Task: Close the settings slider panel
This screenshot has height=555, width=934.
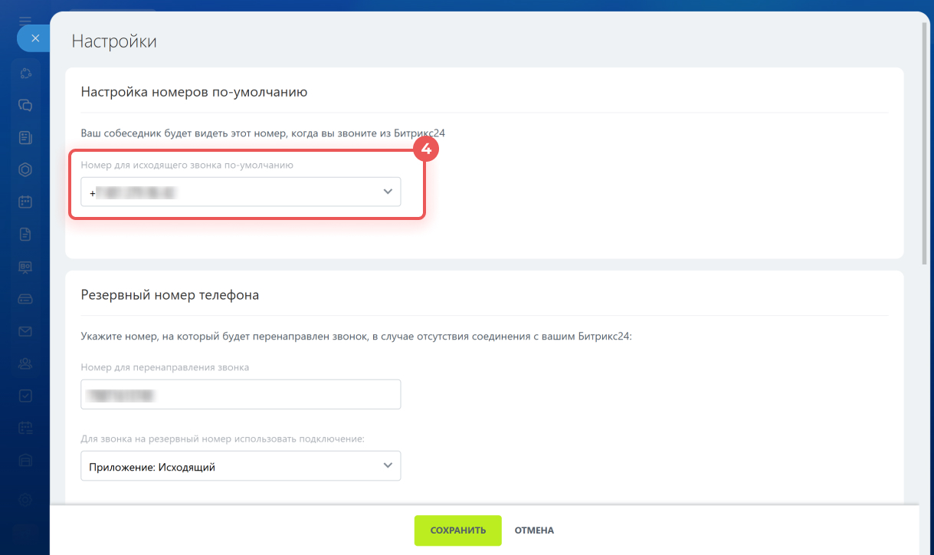Action: 34,38
